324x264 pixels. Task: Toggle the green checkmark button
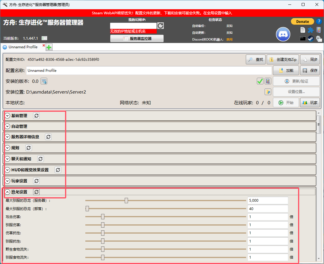pyautogui.click(x=260, y=81)
